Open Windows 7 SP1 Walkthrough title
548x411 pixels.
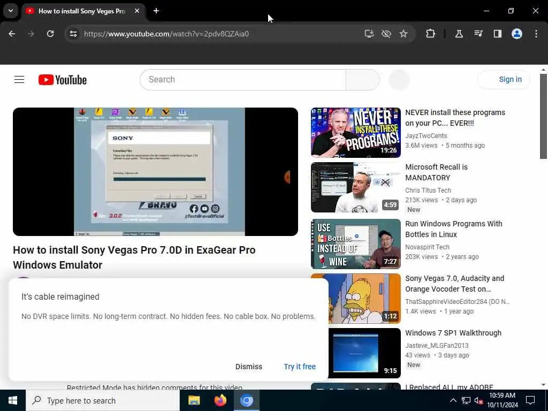(453, 333)
